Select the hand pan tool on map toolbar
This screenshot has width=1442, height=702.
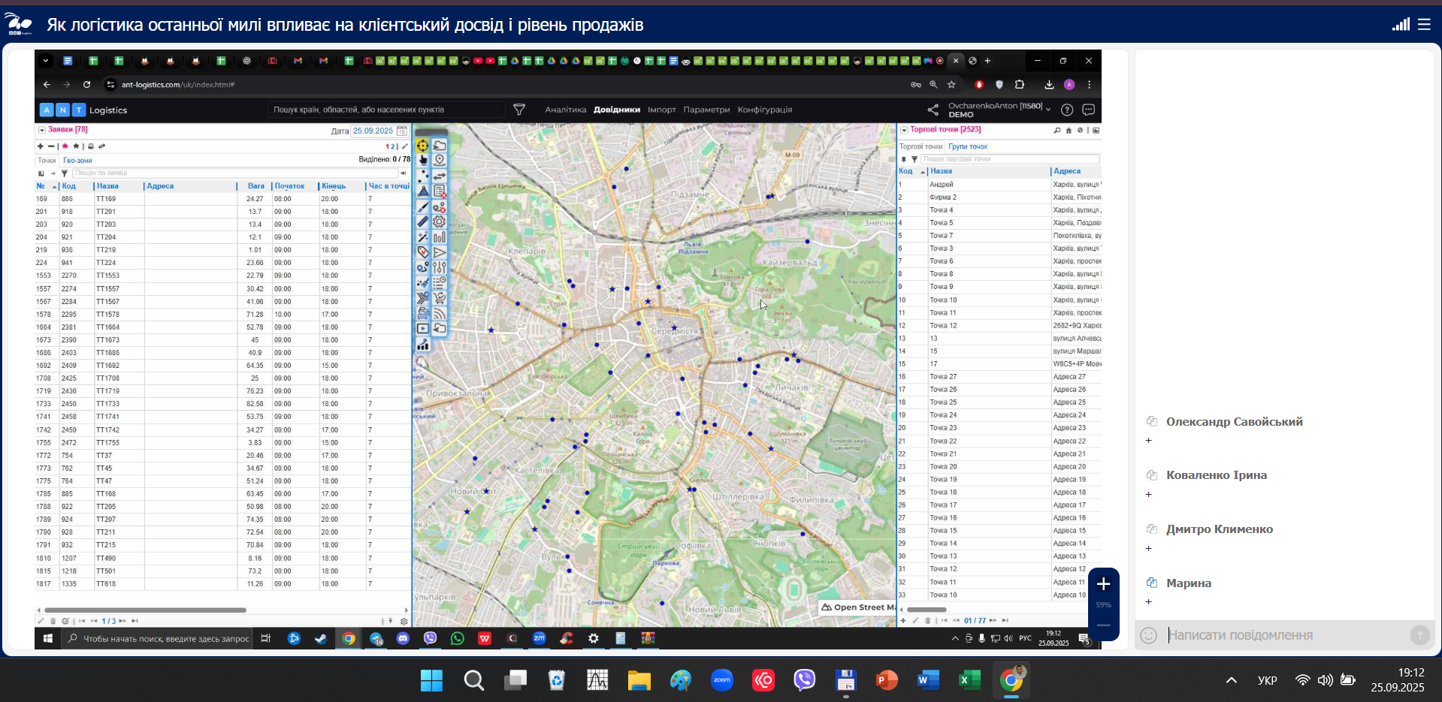click(x=423, y=160)
